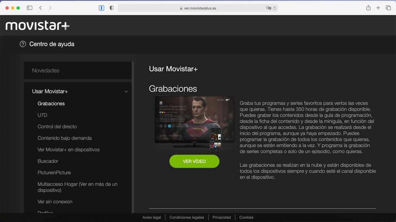Open the Share icon in toolbar
Viewport: 396px width, 222px height.
tap(369, 8)
